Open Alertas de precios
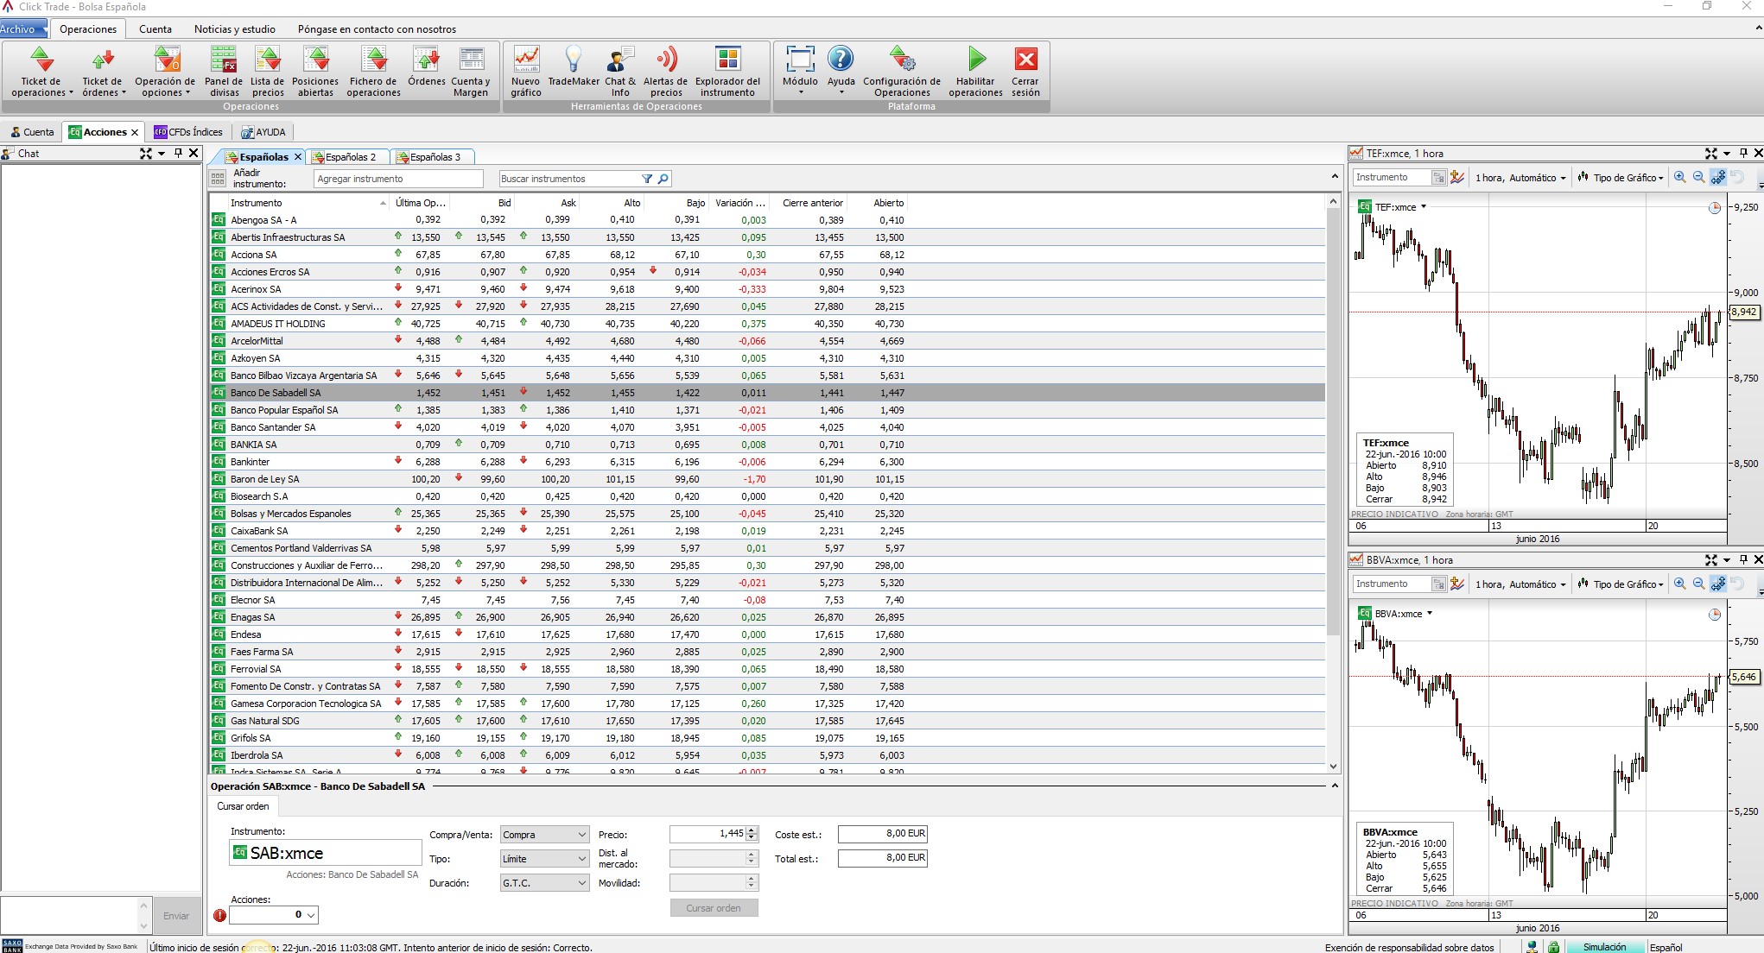Image resolution: width=1764 pixels, height=953 pixels. tap(666, 71)
